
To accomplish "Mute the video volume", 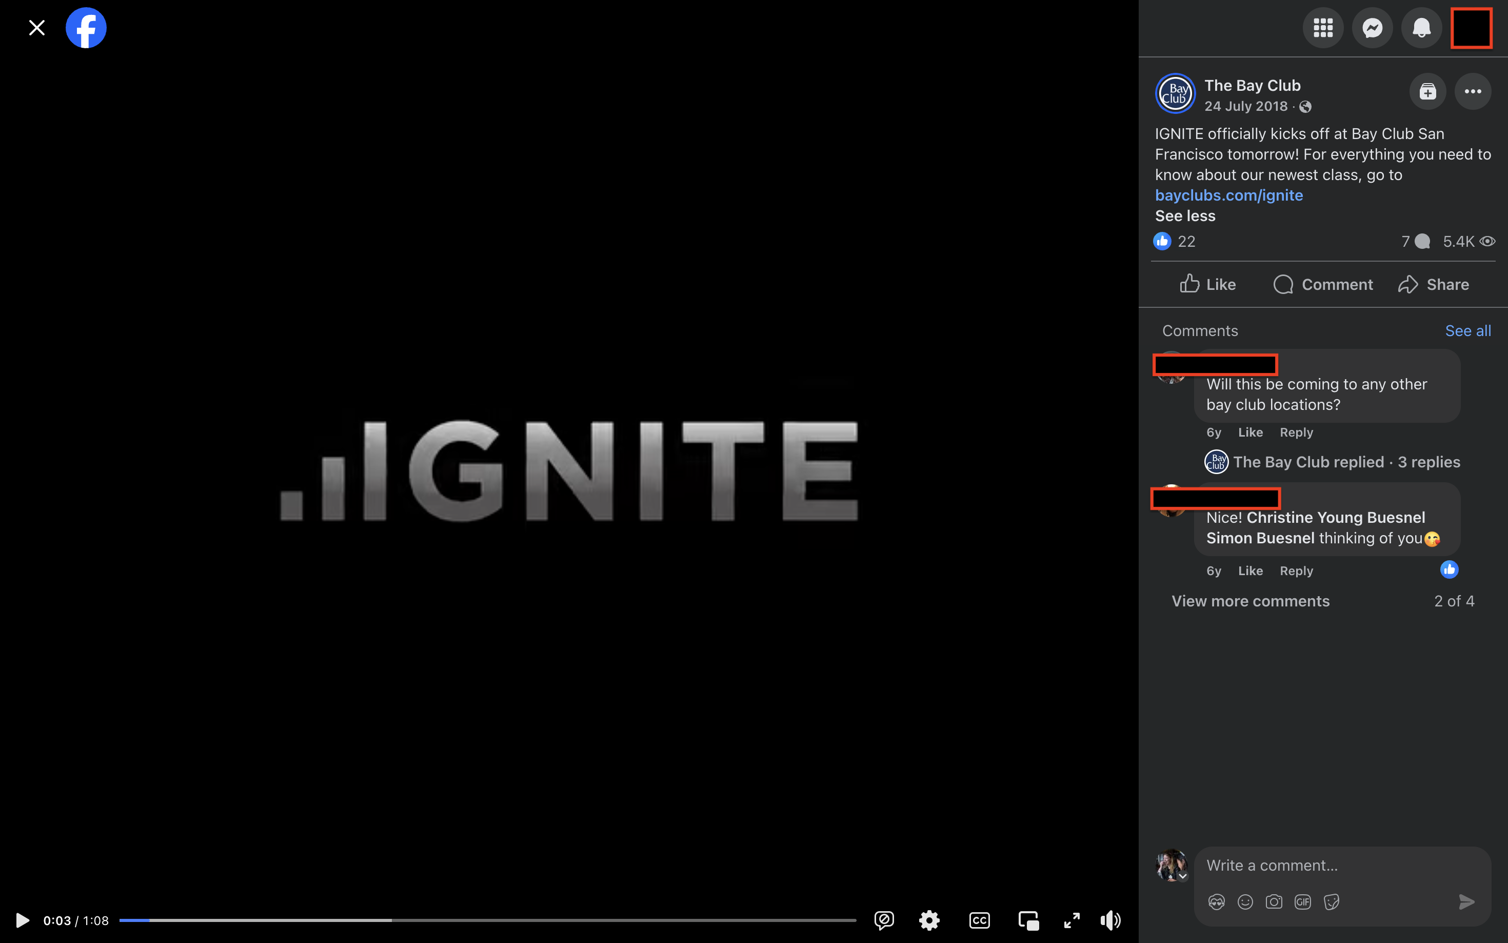I will pyautogui.click(x=1110, y=920).
